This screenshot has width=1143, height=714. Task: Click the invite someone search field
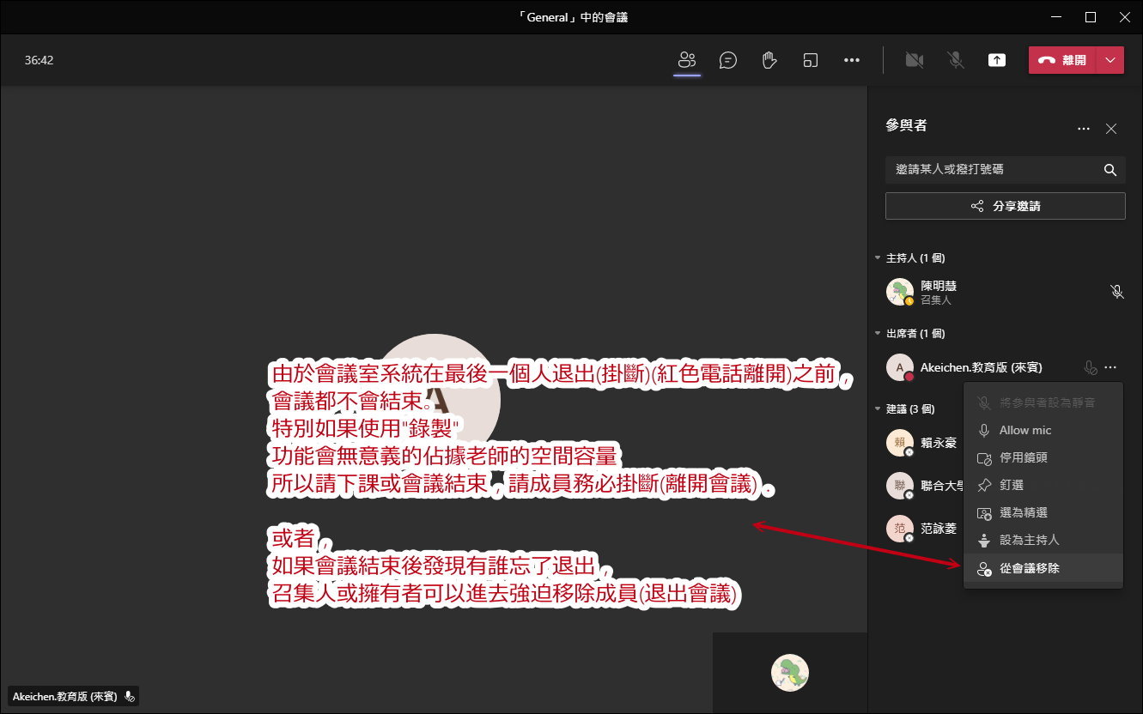[992, 170]
